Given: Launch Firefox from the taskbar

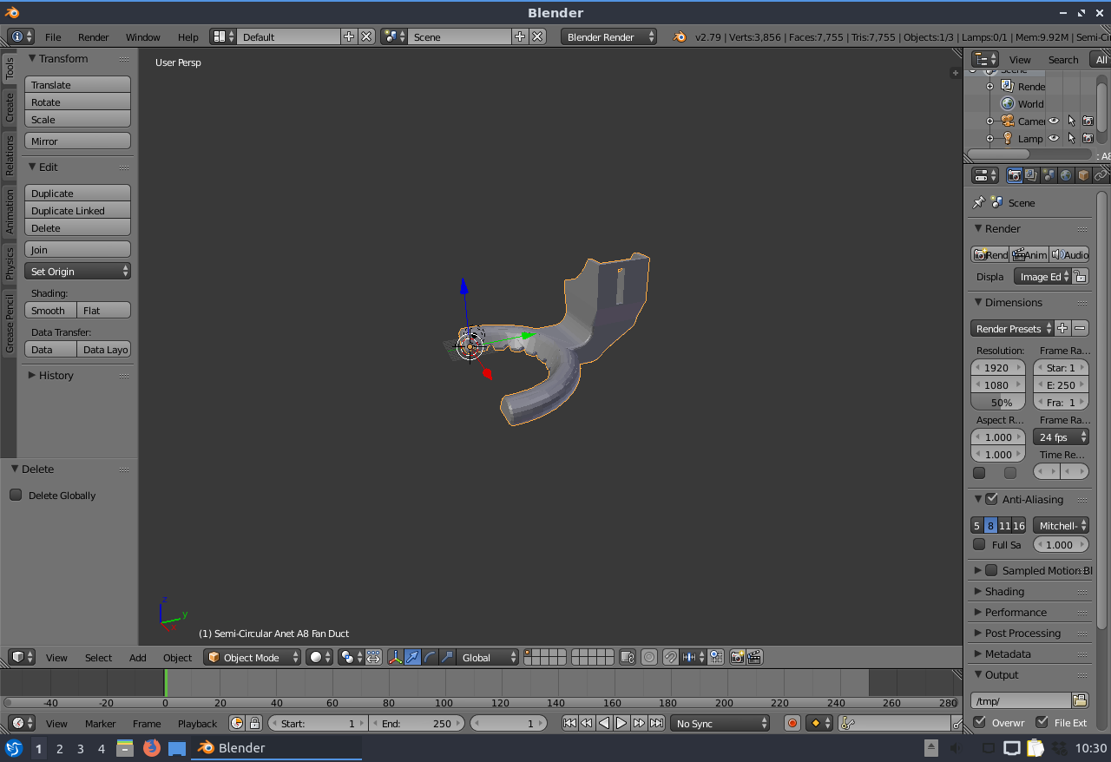Looking at the screenshot, I should [x=152, y=747].
